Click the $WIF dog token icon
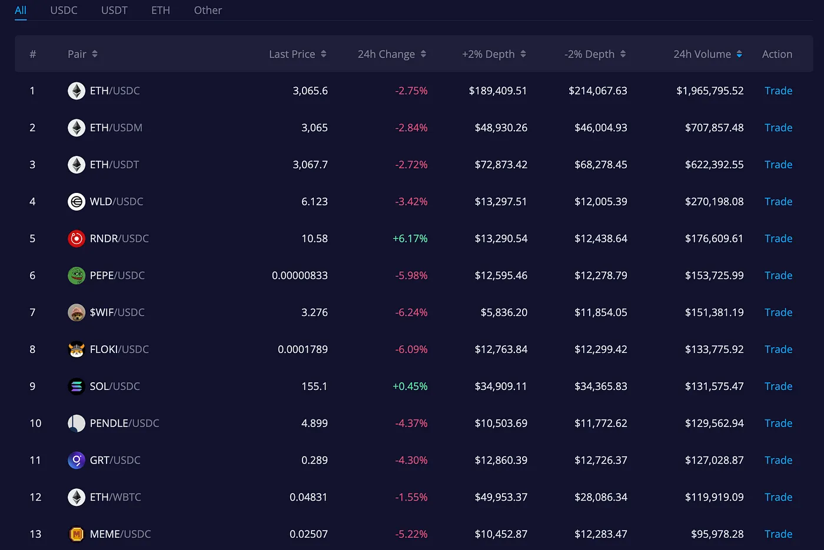This screenshot has width=824, height=550. point(77,312)
